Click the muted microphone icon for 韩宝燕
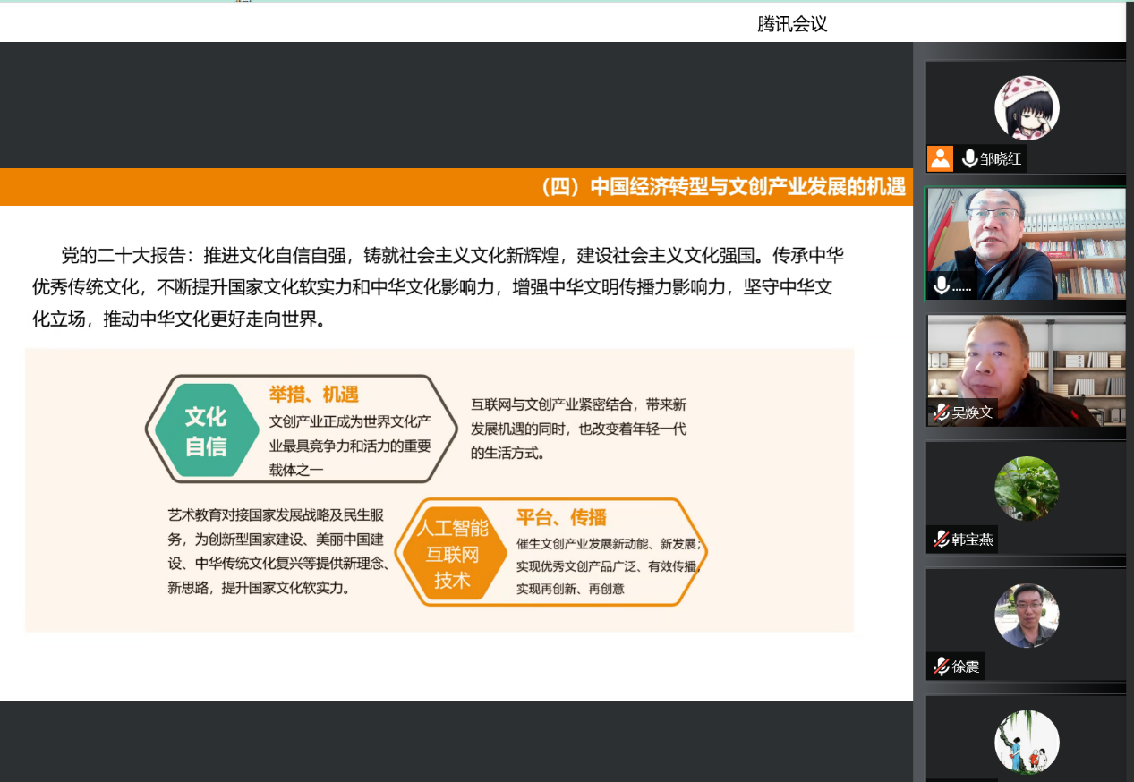Image resolution: width=1134 pixels, height=782 pixels. [941, 540]
